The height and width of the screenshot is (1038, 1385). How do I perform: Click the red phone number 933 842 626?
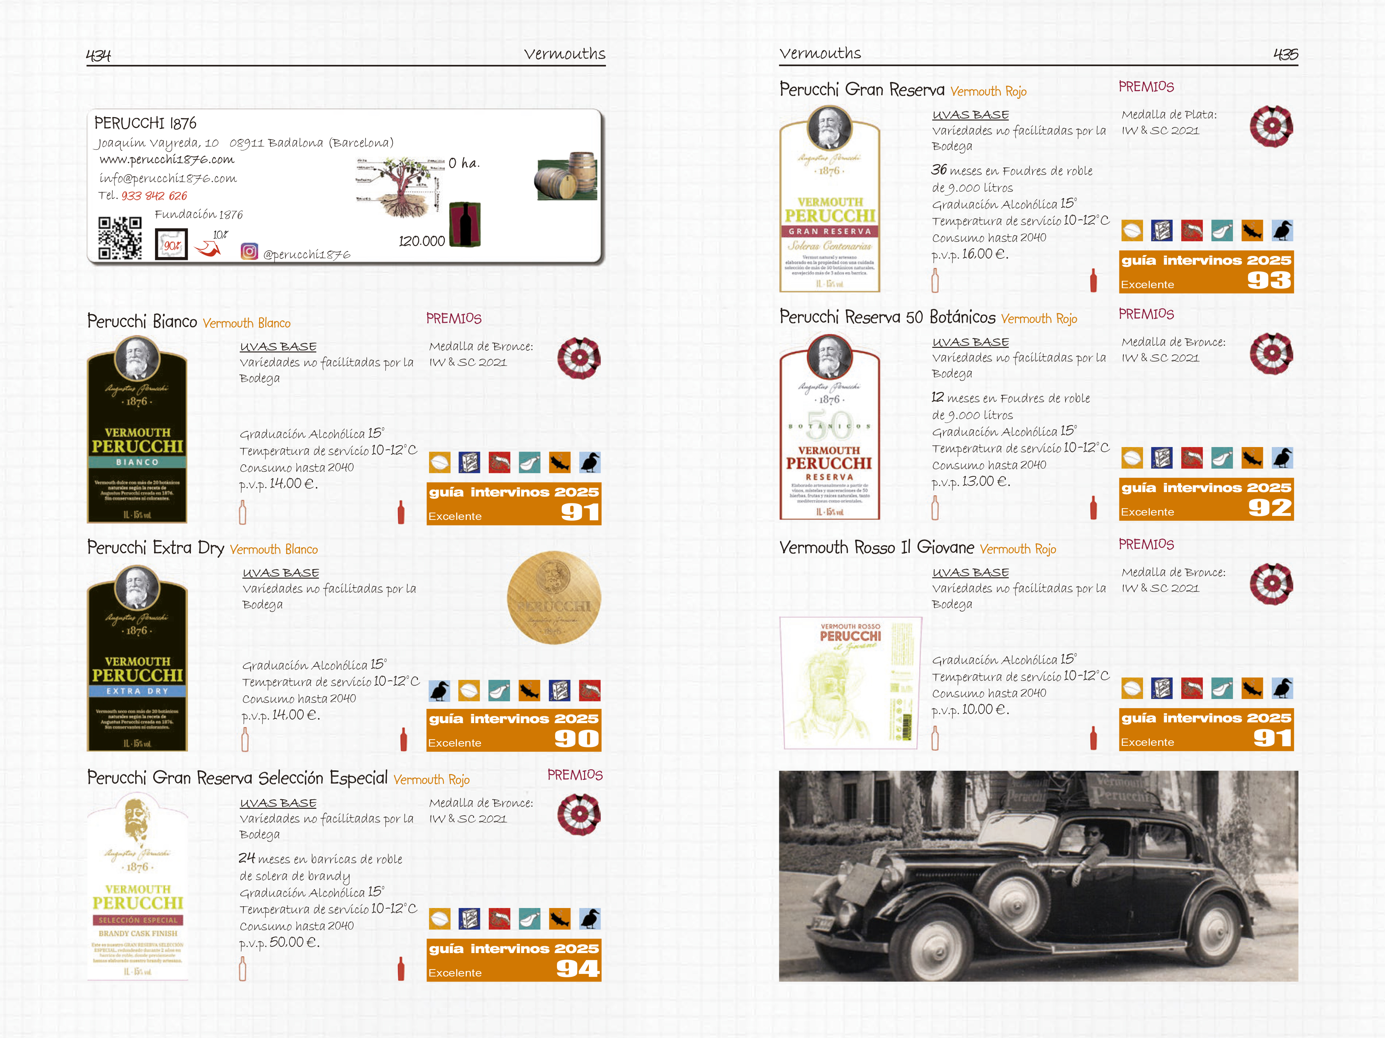(x=154, y=196)
